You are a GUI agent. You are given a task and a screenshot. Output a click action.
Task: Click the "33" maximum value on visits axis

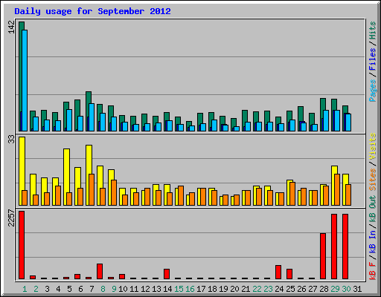point(11,140)
